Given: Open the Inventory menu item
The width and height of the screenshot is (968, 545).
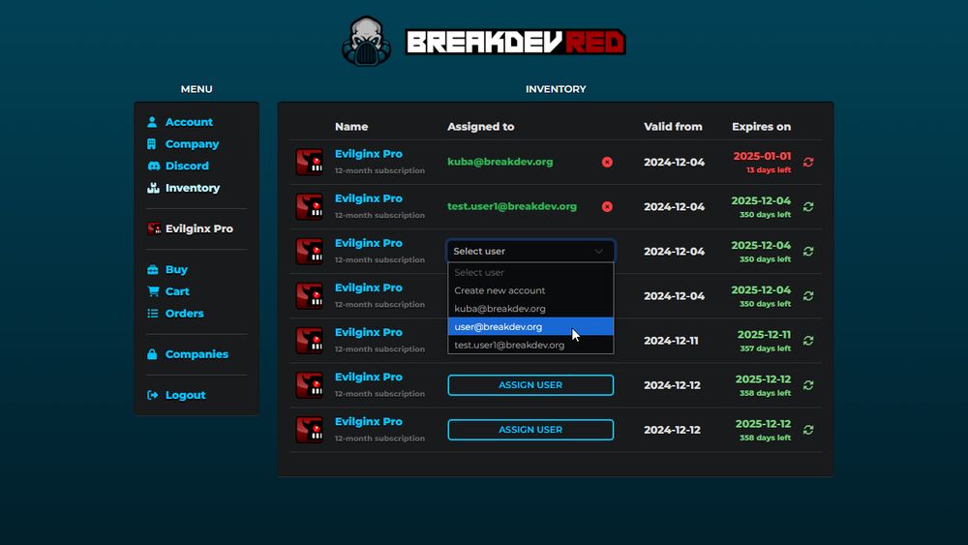Looking at the screenshot, I should (x=192, y=188).
